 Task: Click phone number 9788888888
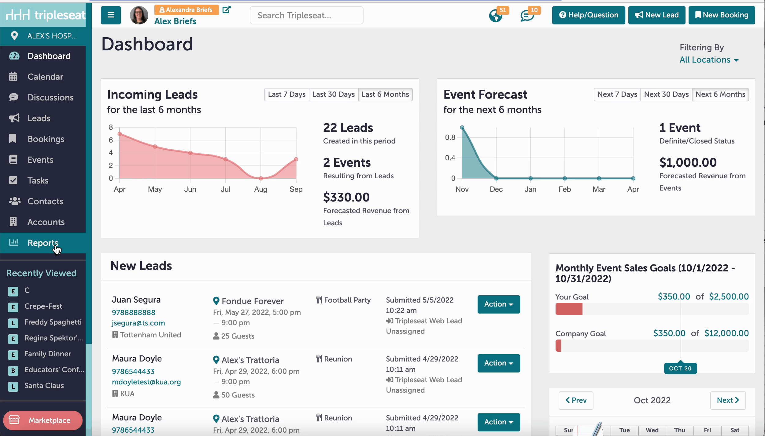[133, 312]
